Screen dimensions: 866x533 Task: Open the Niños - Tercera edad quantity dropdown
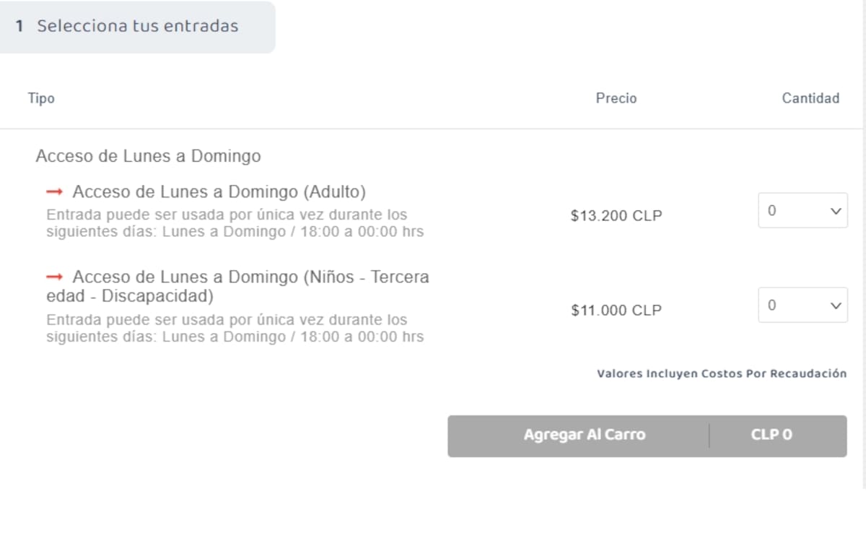pyautogui.click(x=802, y=305)
